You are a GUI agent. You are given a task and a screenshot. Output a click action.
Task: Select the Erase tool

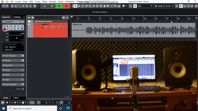click(86, 6)
